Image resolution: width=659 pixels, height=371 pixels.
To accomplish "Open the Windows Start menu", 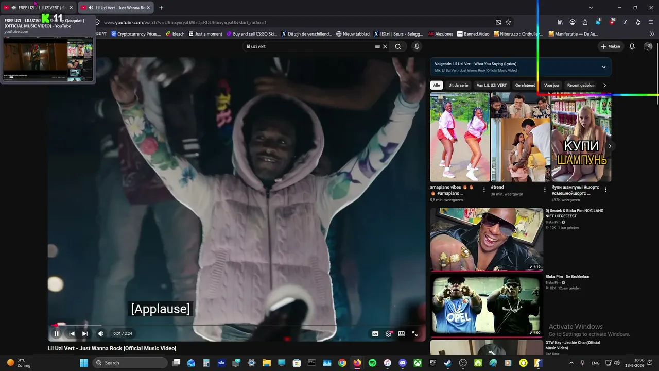I will (84, 363).
